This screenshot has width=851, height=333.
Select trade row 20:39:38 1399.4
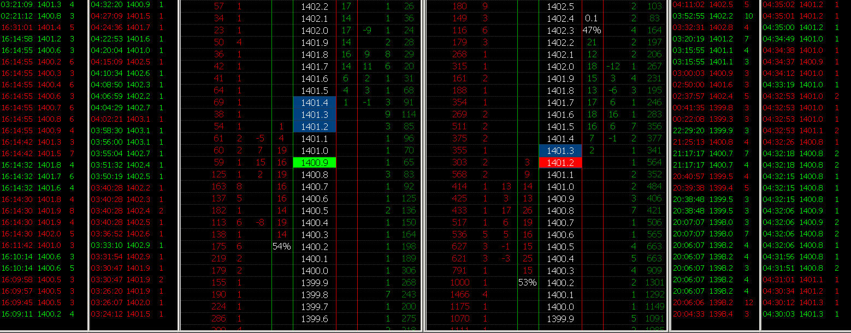click(x=714, y=188)
